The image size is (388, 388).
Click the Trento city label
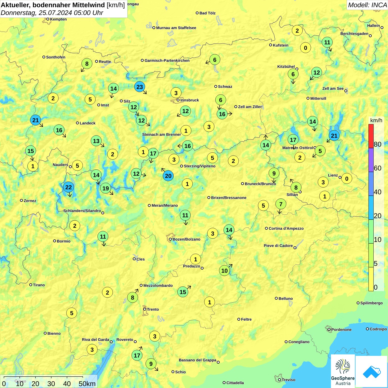click(x=153, y=309)
